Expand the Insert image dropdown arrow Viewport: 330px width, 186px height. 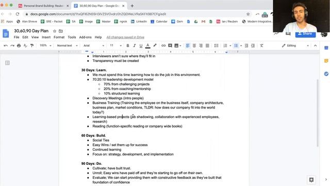click(180, 46)
